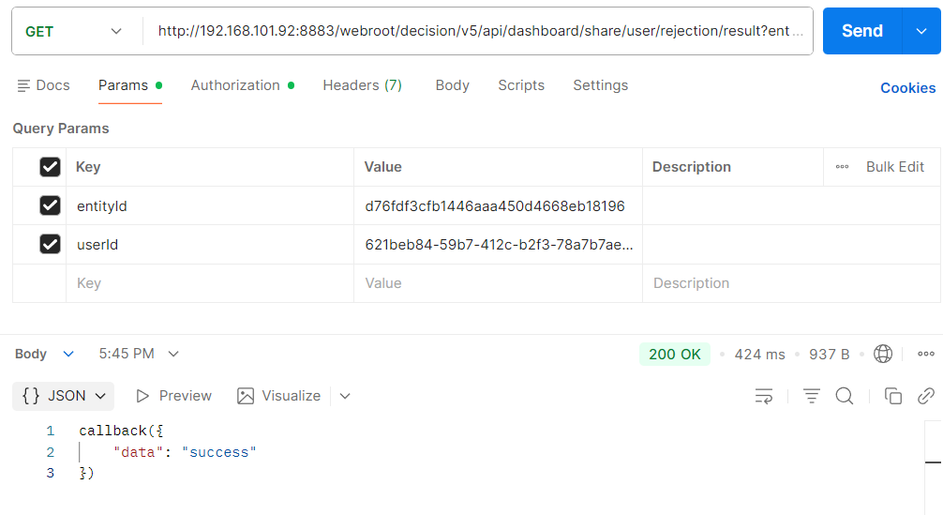Open the HTTP method GET dropdown
The image size is (943, 515).
point(74,31)
